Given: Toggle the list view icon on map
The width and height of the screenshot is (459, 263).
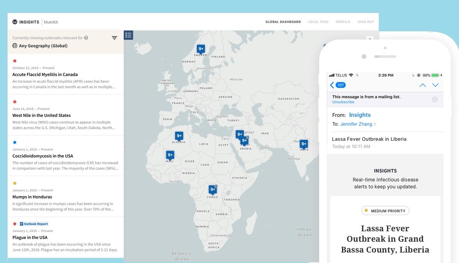Looking at the screenshot, I should click(x=128, y=35).
